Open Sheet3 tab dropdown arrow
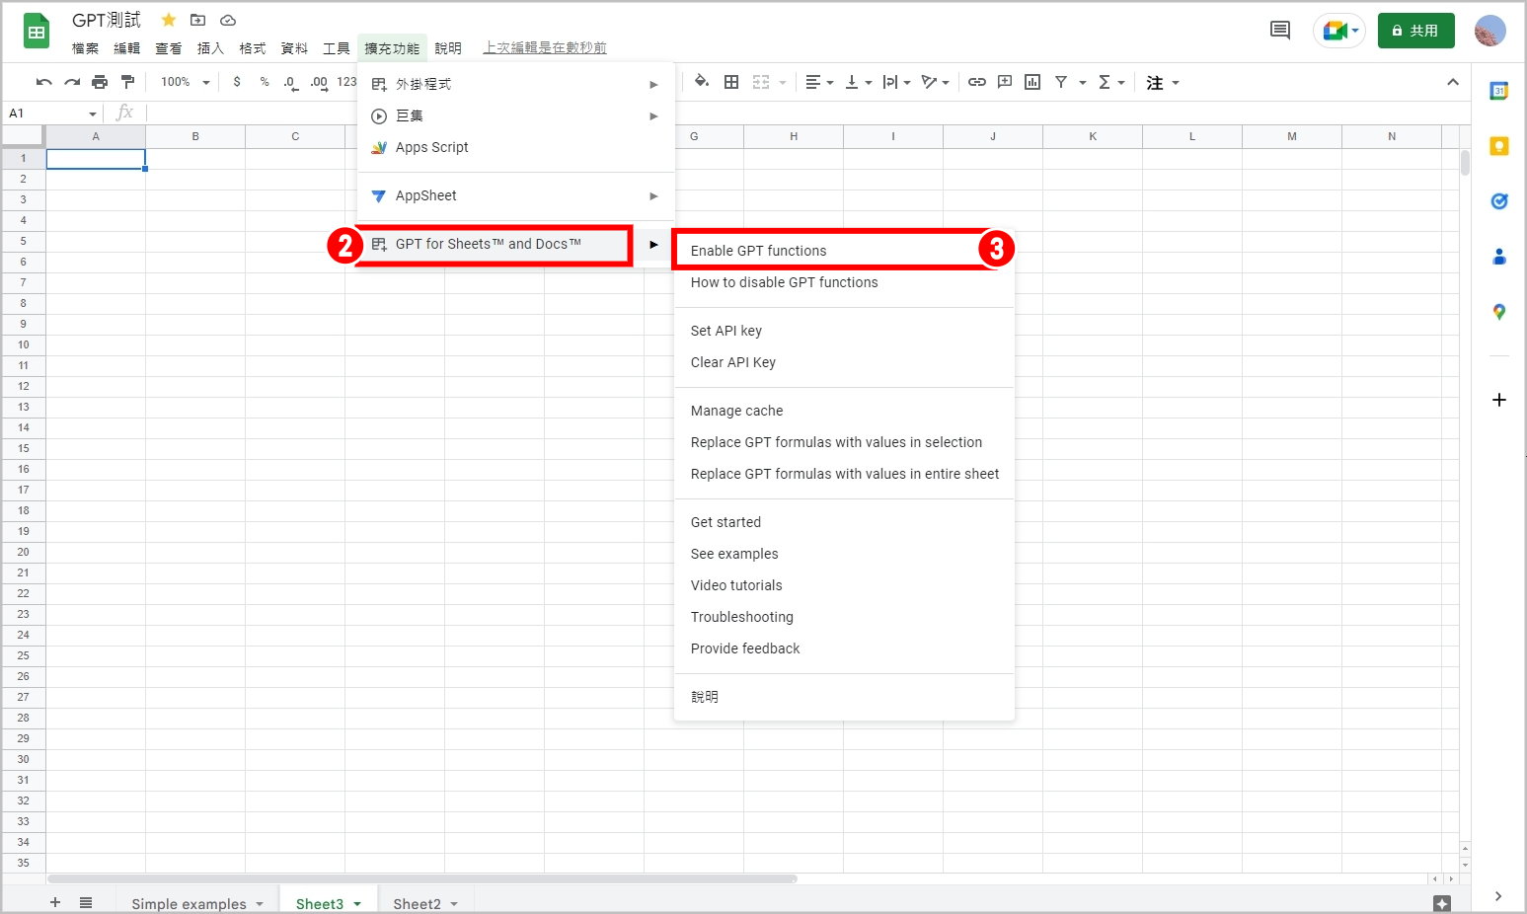 (357, 904)
